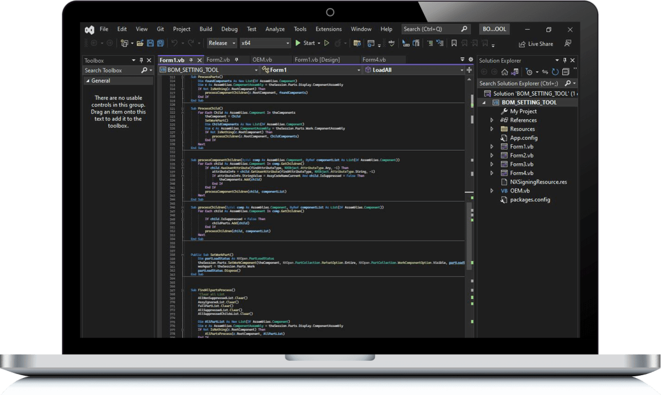The height and width of the screenshot is (395, 661).
Task: Select App.config in Solution Explorer
Action: (x=524, y=138)
